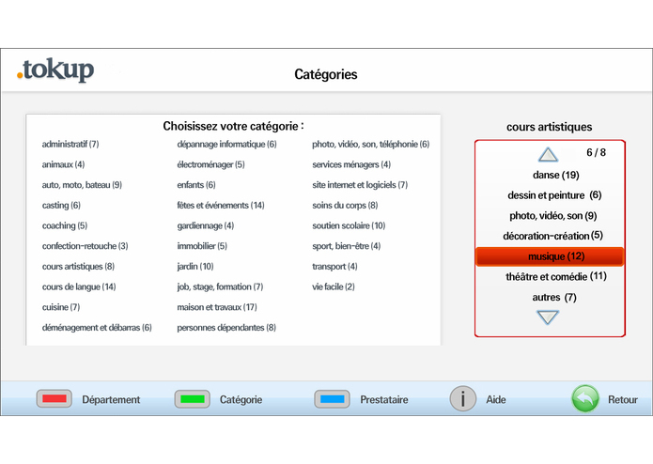Open photo, vidéo, son, téléphonie (6)
This screenshot has height=464, width=653.
(x=370, y=144)
